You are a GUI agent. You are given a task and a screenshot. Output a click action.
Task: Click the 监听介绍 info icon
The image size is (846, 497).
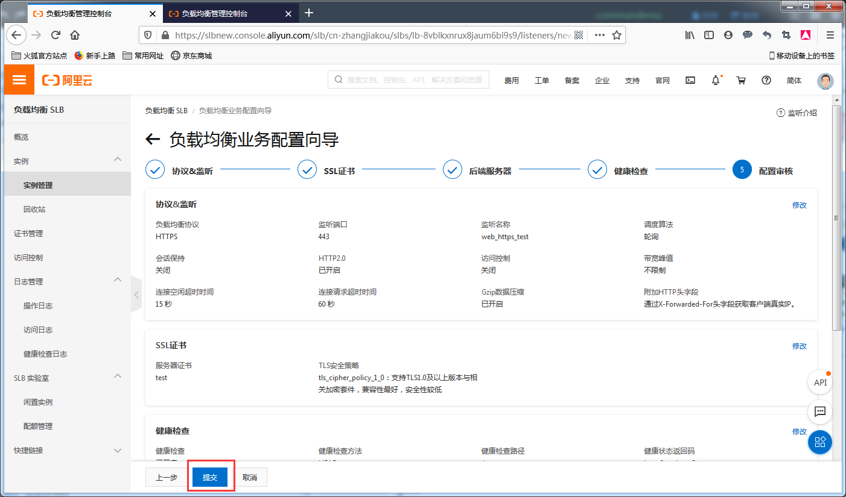click(781, 113)
